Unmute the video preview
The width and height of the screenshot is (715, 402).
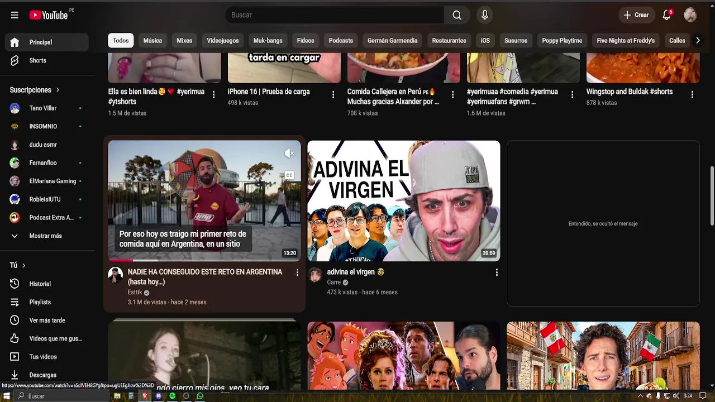point(289,154)
